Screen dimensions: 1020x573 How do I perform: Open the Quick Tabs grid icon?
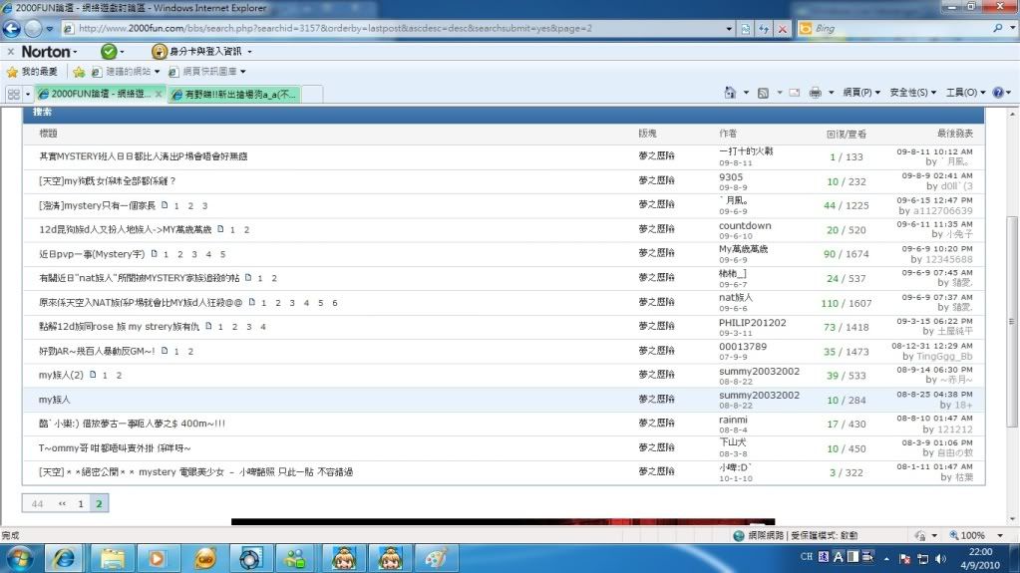tap(13, 94)
